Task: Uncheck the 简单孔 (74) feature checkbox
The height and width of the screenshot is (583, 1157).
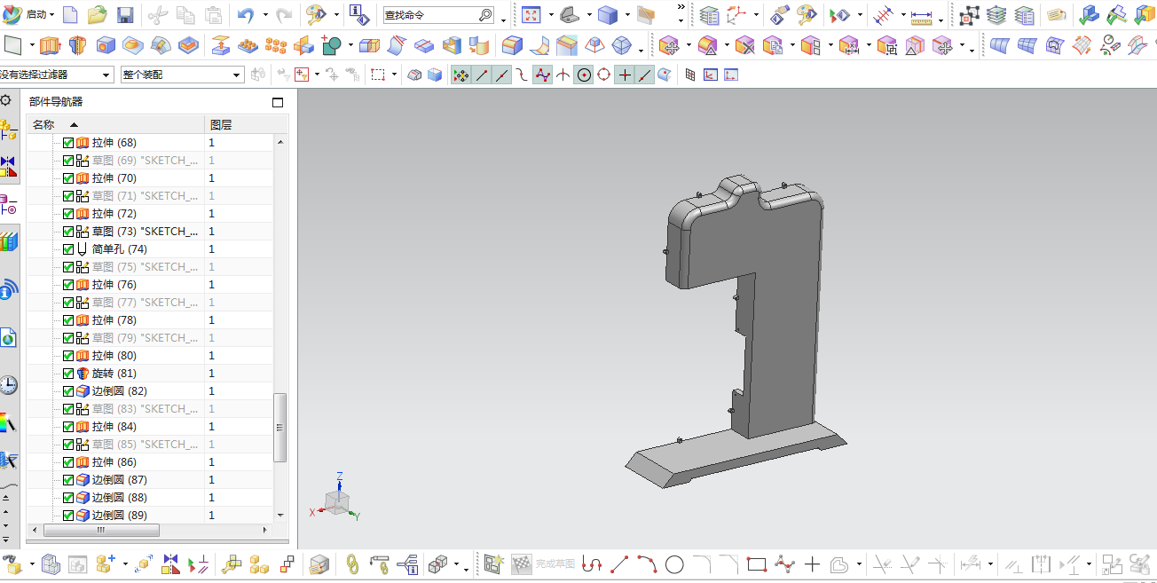Action: click(x=68, y=248)
